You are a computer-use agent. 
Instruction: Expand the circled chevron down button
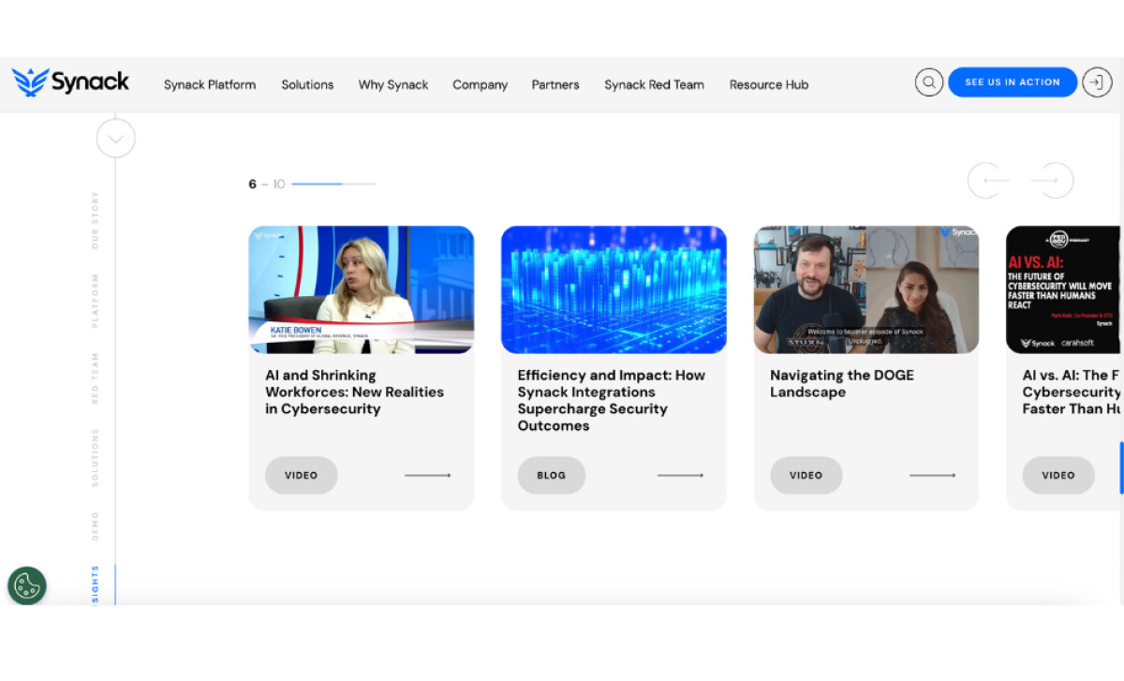[x=115, y=140]
